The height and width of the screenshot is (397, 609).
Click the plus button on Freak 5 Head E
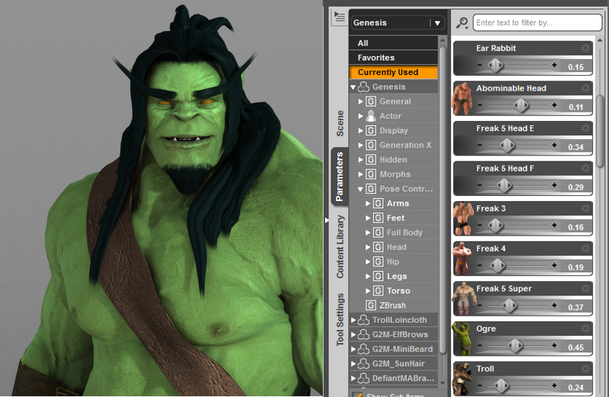[554, 146]
